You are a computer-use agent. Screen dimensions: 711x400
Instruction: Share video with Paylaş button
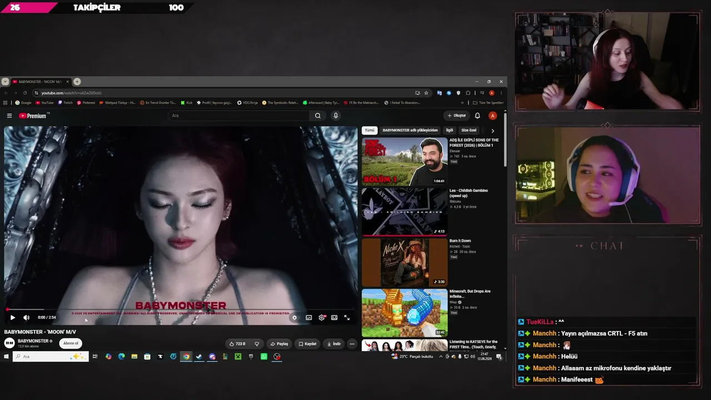click(x=279, y=344)
